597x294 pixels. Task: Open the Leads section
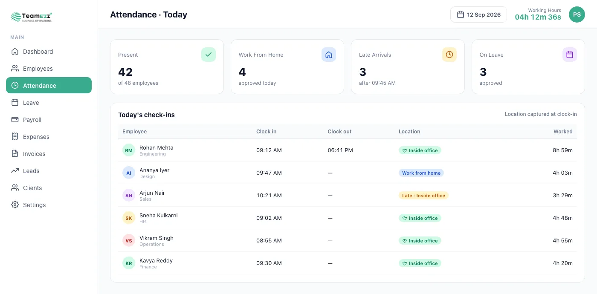(x=49, y=171)
